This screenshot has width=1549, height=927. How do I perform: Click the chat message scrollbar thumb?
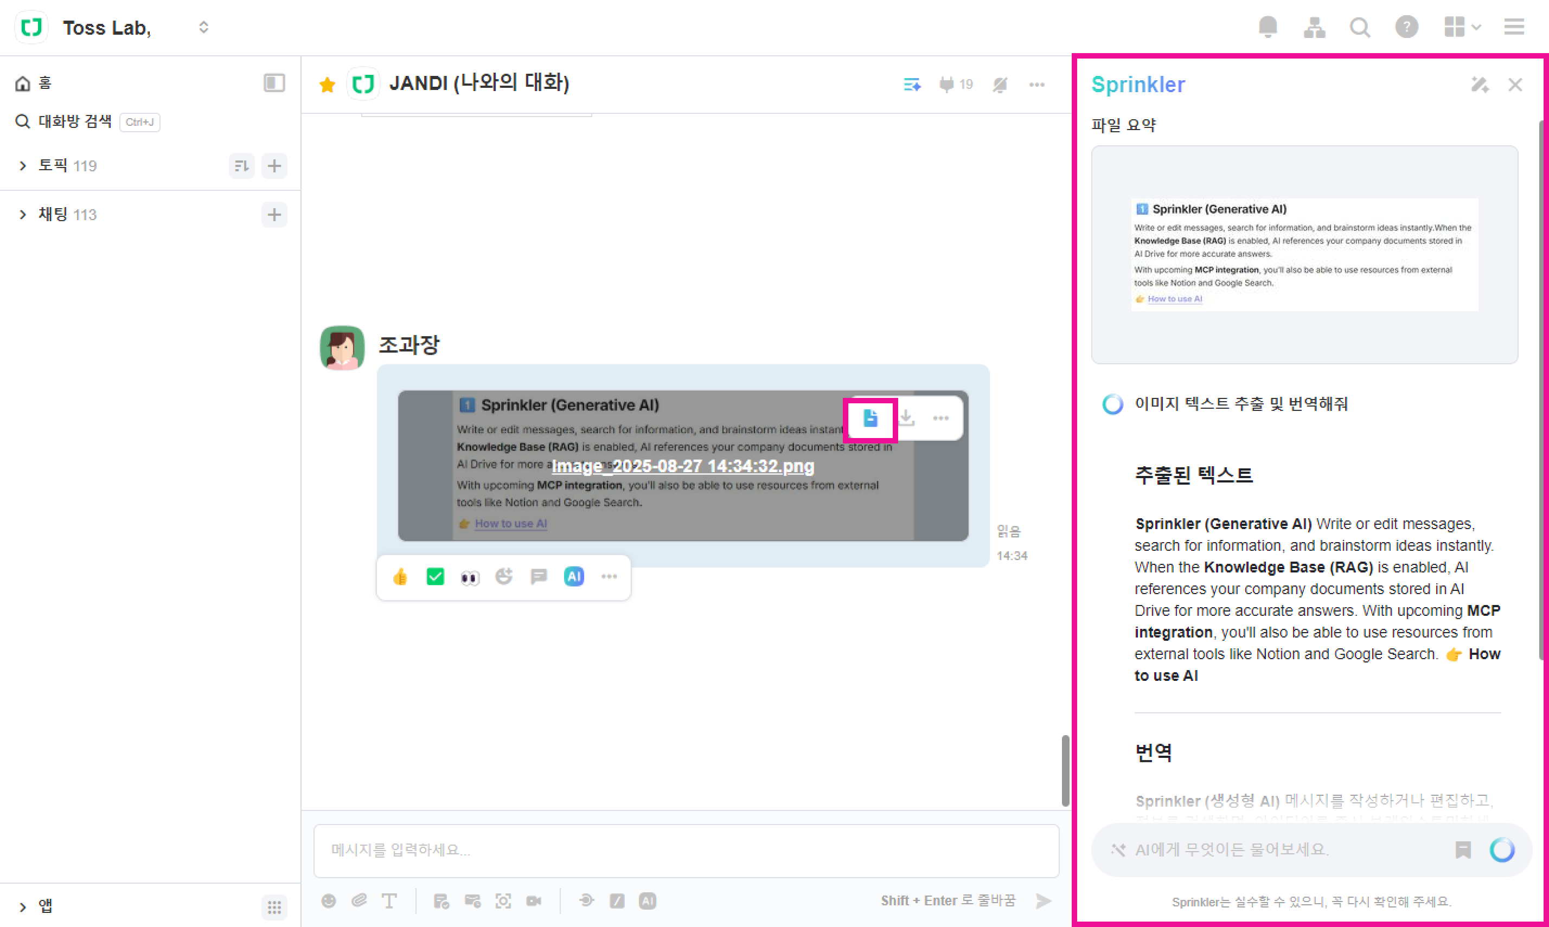[1065, 770]
